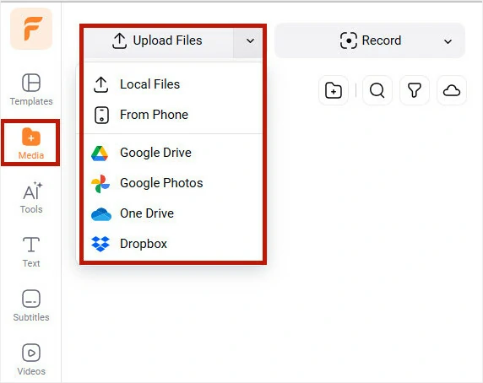Open the Subtitles panel

click(x=31, y=305)
